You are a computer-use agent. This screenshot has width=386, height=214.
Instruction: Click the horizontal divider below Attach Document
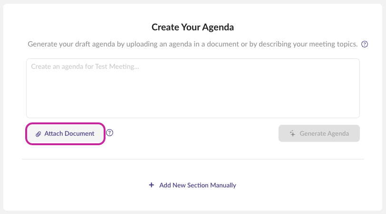pos(193,159)
